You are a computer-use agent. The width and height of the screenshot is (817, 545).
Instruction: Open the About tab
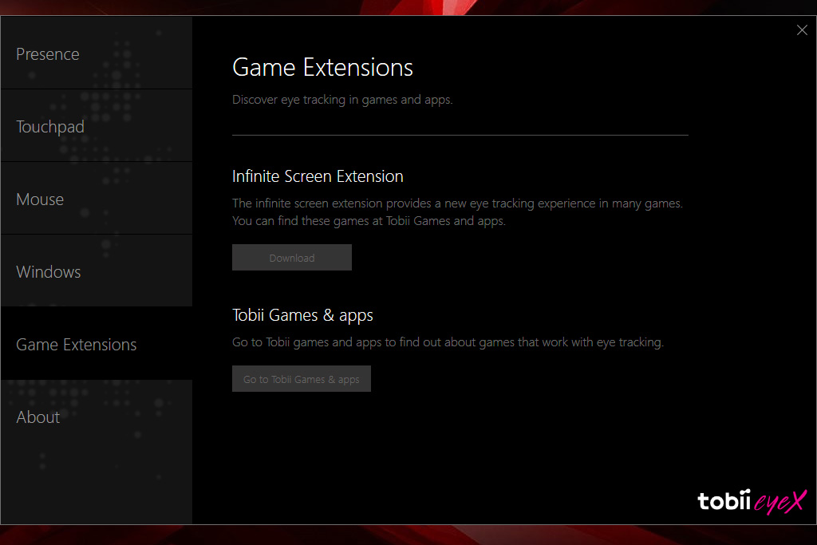tap(97, 417)
